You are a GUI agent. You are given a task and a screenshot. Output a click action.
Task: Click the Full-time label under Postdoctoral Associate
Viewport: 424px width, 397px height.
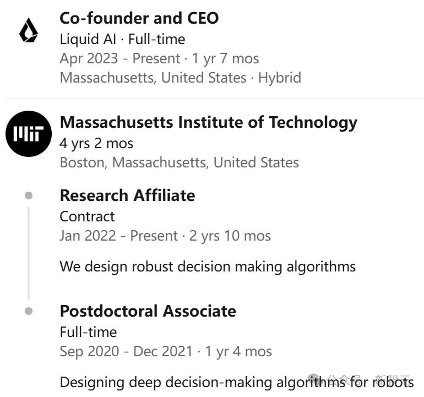click(x=88, y=332)
